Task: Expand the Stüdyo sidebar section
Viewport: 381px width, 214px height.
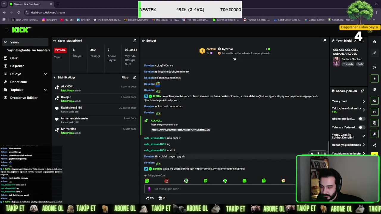Action: pyautogui.click(x=25, y=74)
